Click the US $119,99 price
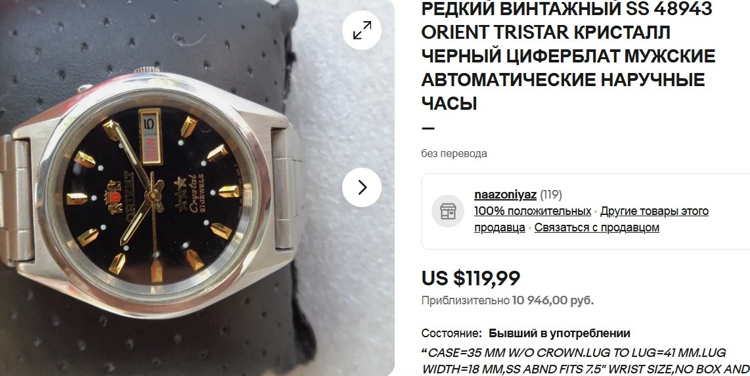 point(471,278)
